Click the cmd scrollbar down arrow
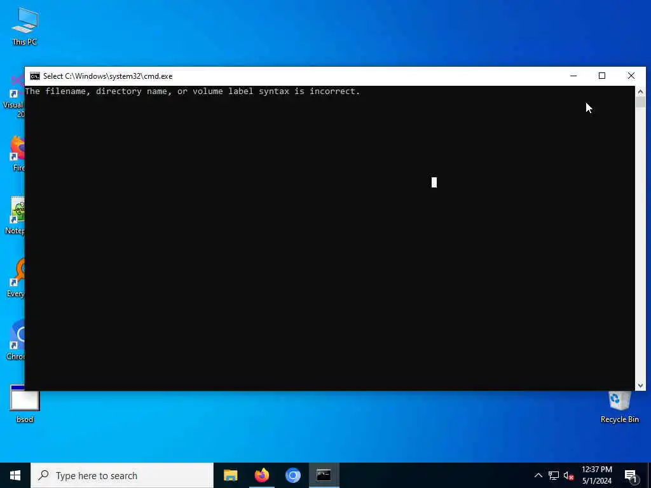651x488 pixels. (640, 386)
